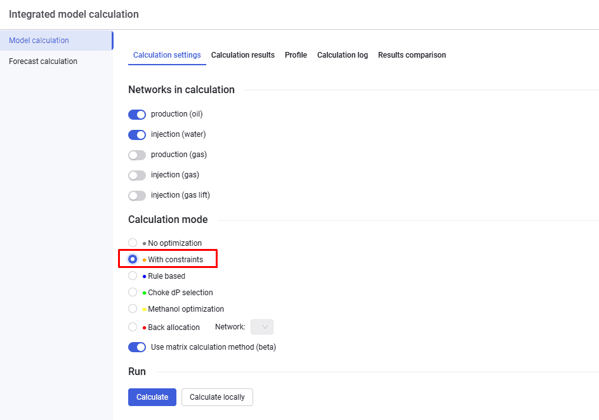The height and width of the screenshot is (420, 599).
Task: Choose the Choke dP selection mode
Action: point(133,292)
